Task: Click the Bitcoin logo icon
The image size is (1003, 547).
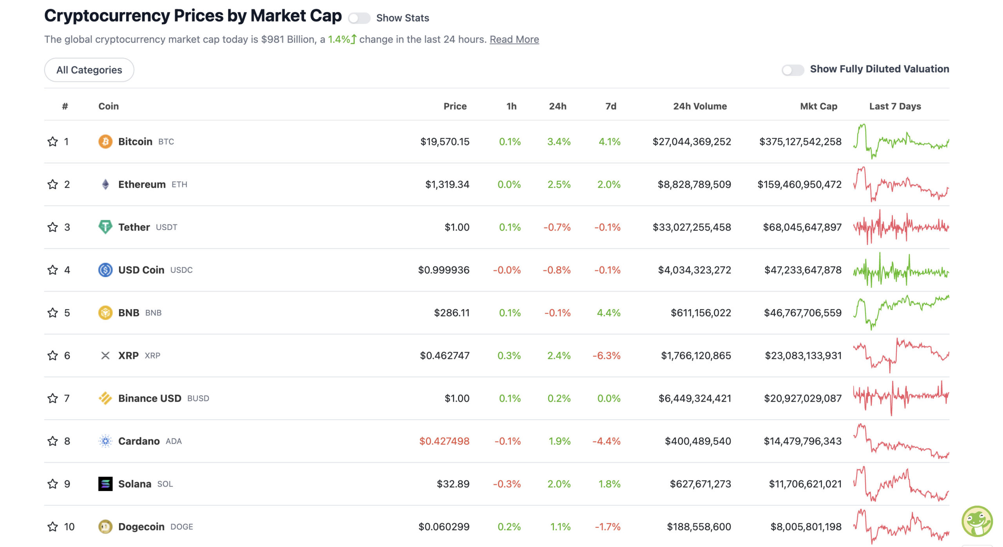Action: coord(105,141)
